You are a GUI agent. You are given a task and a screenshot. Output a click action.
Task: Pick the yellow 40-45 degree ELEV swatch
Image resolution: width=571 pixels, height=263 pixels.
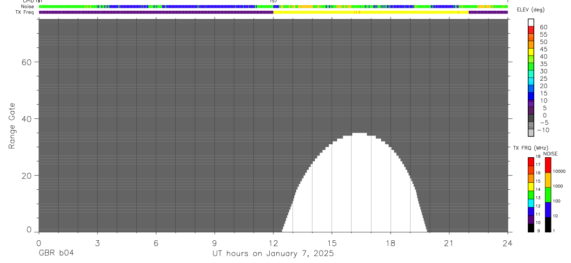click(531, 52)
